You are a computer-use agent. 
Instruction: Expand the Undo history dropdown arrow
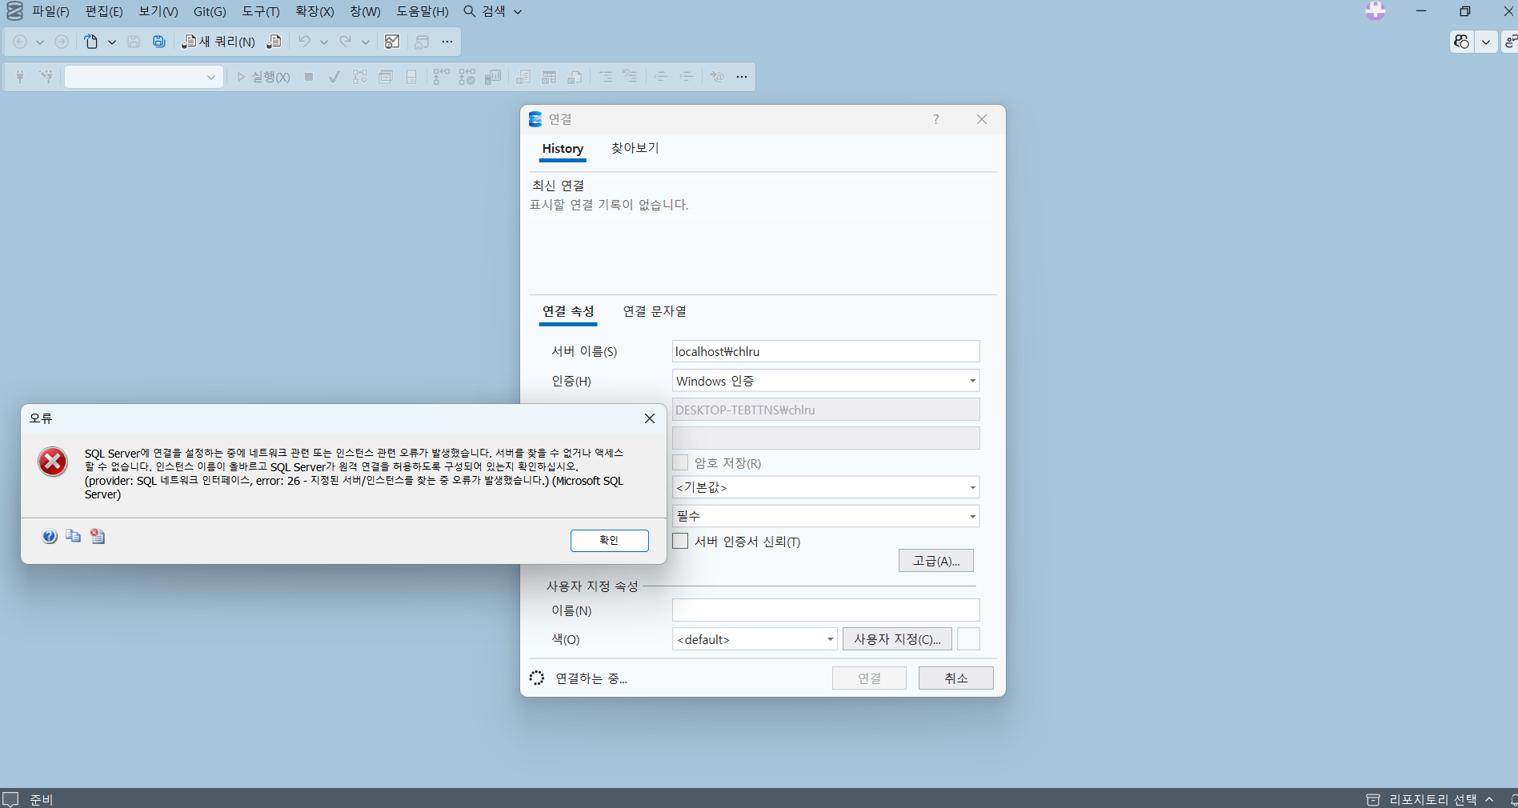324,42
